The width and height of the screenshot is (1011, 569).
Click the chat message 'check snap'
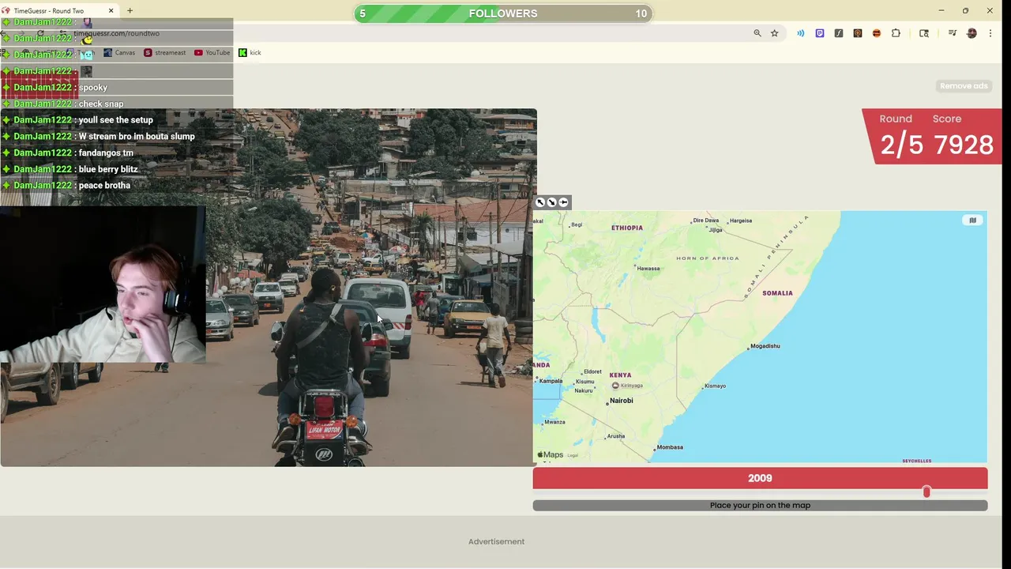click(x=101, y=104)
